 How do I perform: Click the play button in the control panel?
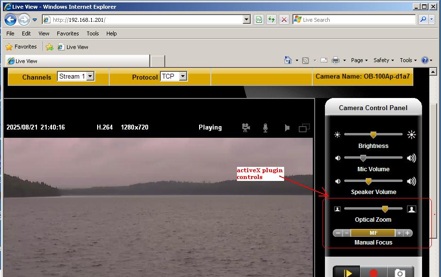coord(347,273)
